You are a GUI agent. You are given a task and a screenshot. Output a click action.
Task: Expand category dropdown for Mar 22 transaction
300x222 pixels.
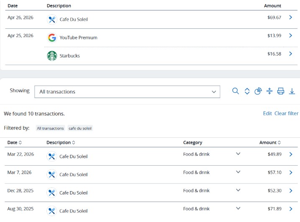238,154
